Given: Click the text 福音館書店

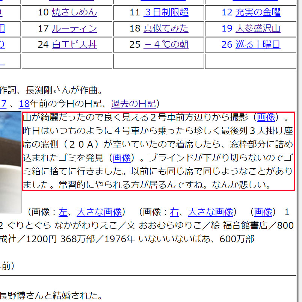Looking at the screenshot, I should pos(245,225).
